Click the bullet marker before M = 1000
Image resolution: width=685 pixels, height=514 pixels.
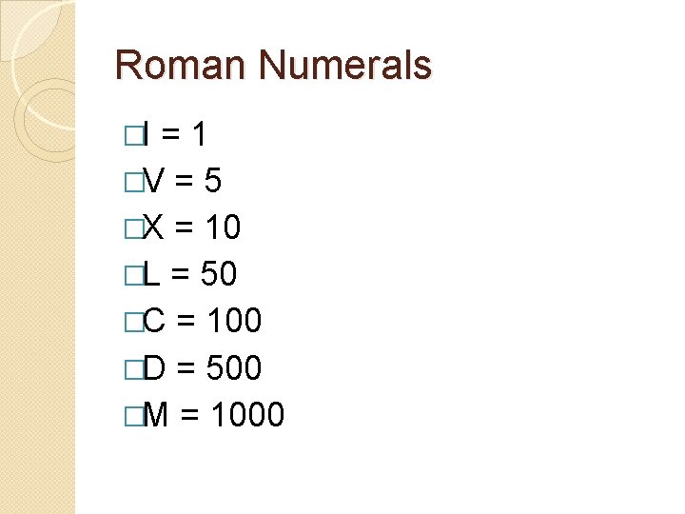130,416
